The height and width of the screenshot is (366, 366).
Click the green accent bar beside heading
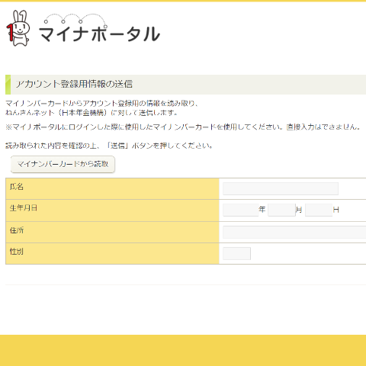pyautogui.click(x=8, y=85)
